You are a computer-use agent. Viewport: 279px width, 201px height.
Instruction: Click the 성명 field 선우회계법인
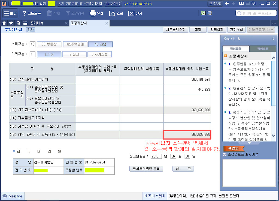[x=48, y=162]
